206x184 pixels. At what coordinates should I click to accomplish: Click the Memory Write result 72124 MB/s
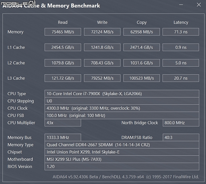[x=102, y=32]
